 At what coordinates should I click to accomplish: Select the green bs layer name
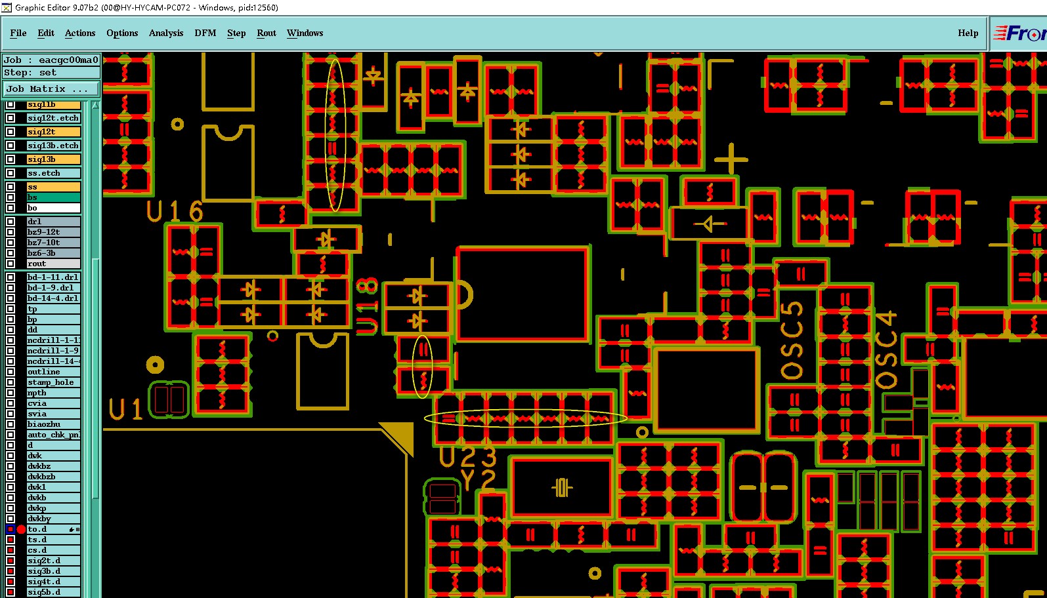tap(53, 197)
